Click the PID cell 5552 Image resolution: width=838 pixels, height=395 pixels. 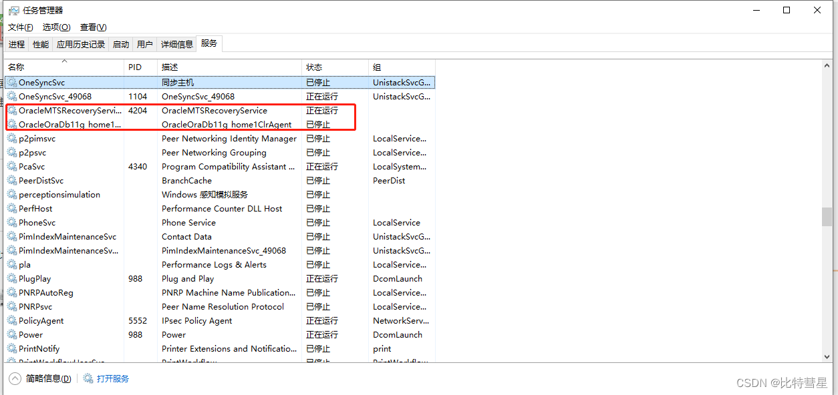[x=138, y=321]
